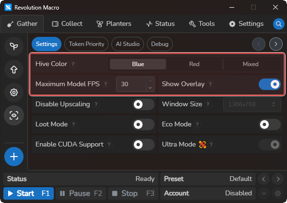Image resolution: width=287 pixels, height=203 pixels.
Task: Click the Eco Mode help icon
Action: (x=197, y=124)
